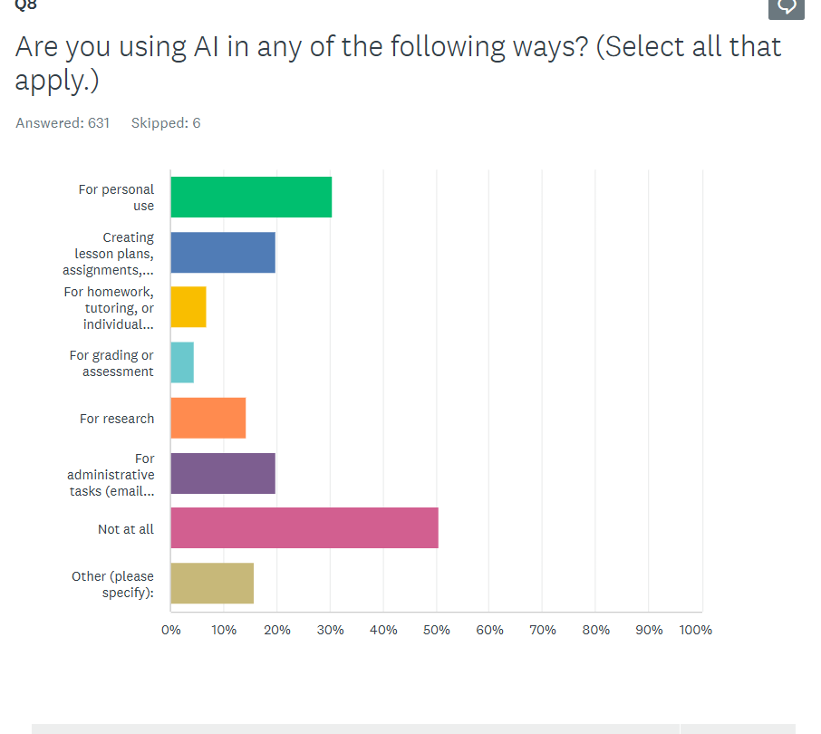Click the 'Other (please specify):' olive bar
The width and height of the screenshot is (821, 734).
[210, 584]
